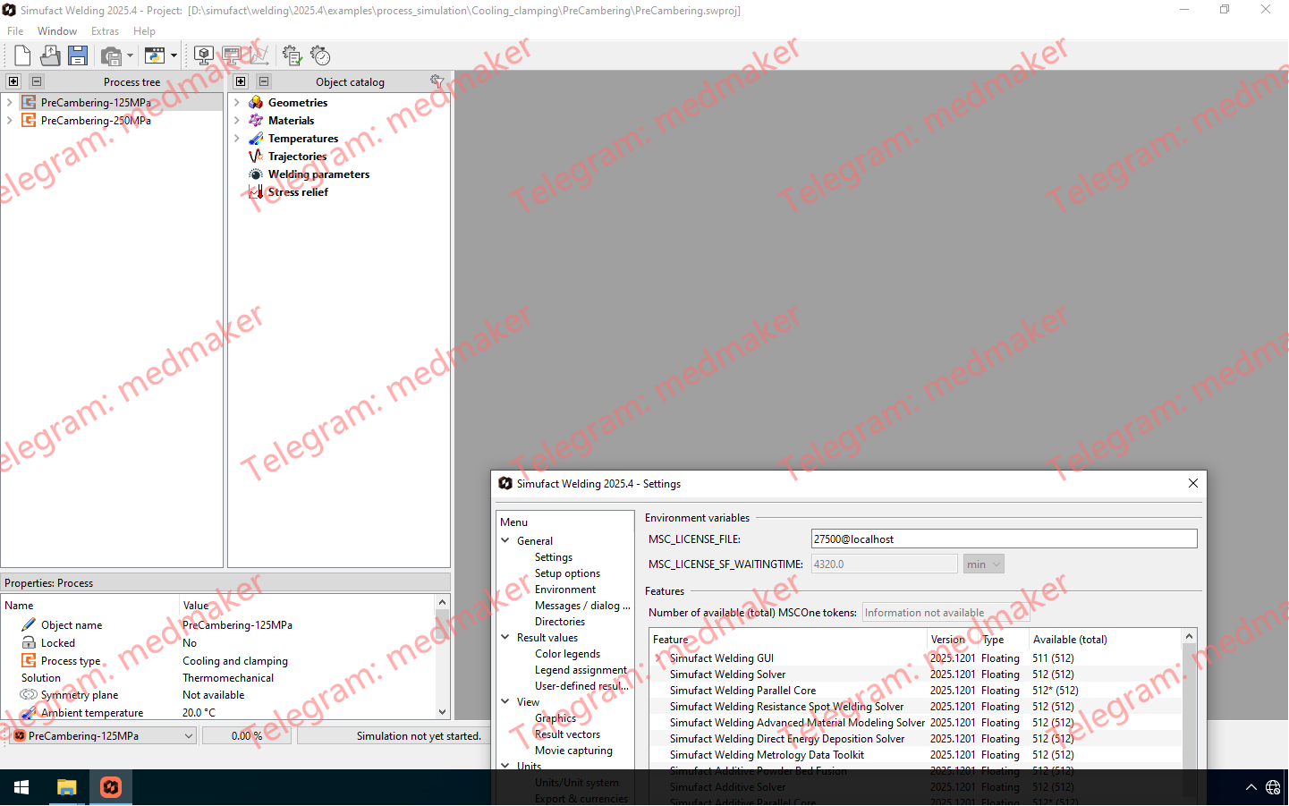This screenshot has width=1289, height=806.
Task: Save project using the floppy disk icon
Action: click(x=78, y=55)
